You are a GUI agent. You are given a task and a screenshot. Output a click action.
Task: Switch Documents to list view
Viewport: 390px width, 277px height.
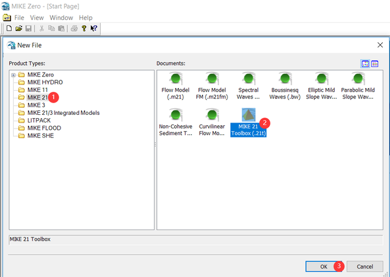tap(374, 64)
